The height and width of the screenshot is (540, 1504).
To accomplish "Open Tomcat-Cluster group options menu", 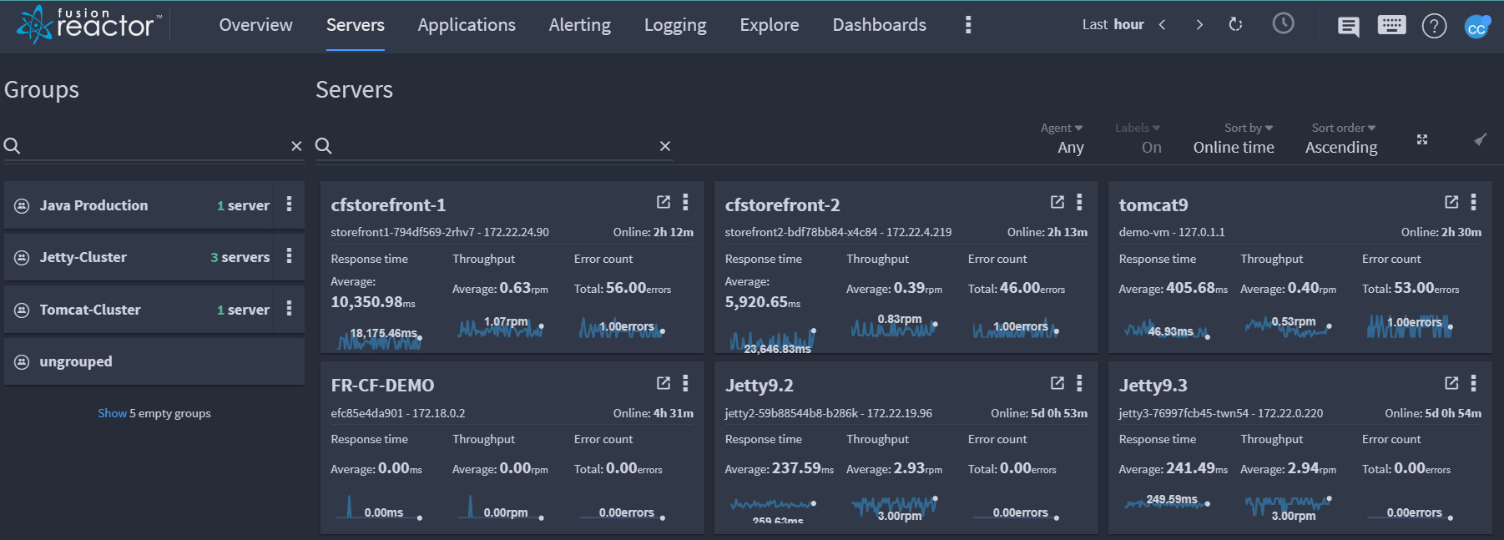I will coord(290,308).
